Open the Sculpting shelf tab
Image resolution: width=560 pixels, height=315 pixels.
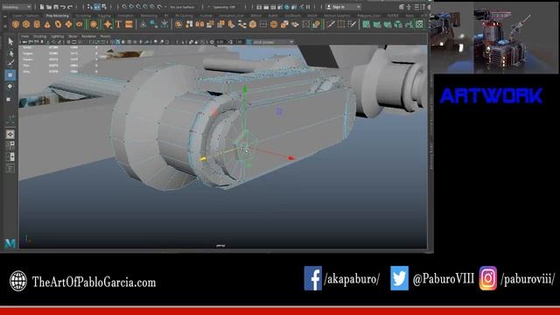click(84, 16)
